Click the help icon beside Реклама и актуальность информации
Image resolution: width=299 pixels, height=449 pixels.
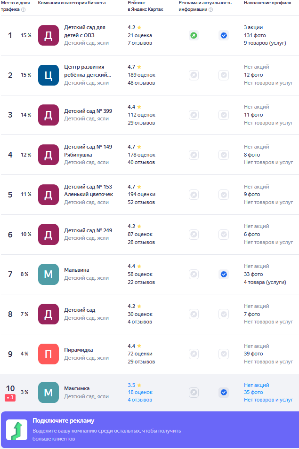click(x=211, y=10)
